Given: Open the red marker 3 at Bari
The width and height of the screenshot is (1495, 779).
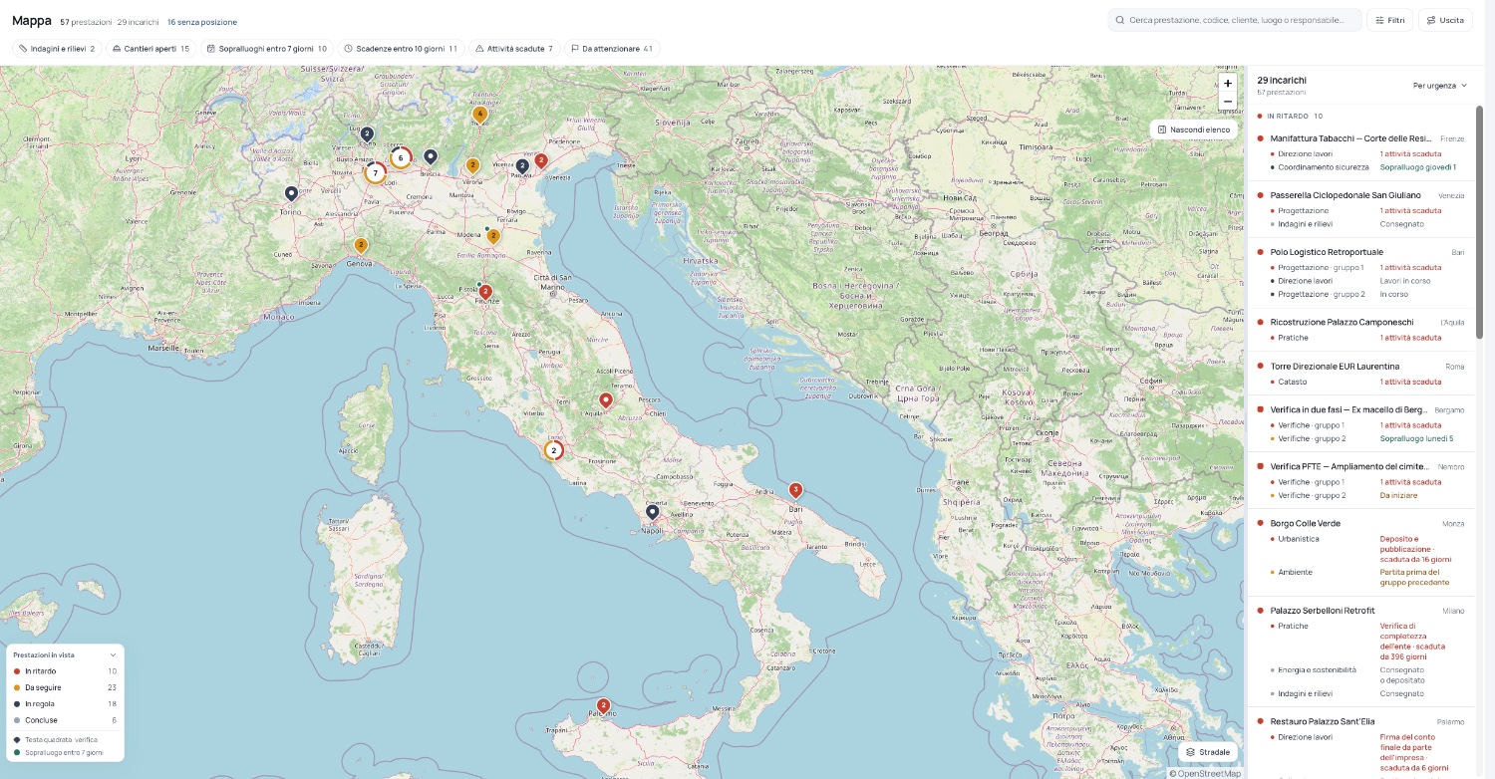Looking at the screenshot, I should (x=795, y=489).
